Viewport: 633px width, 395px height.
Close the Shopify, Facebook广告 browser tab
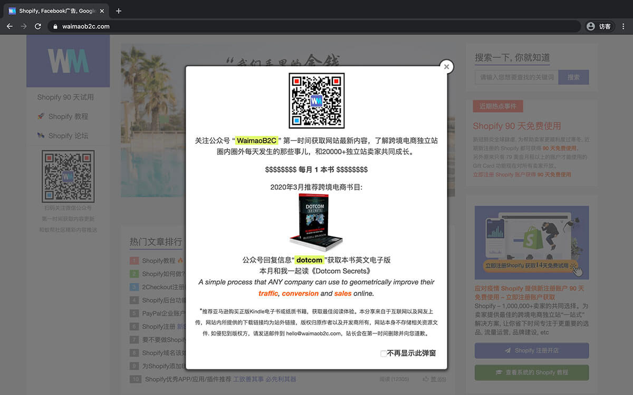pyautogui.click(x=101, y=11)
